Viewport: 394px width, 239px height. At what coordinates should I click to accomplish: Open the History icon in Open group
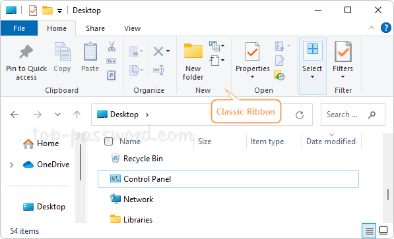click(279, 75)
